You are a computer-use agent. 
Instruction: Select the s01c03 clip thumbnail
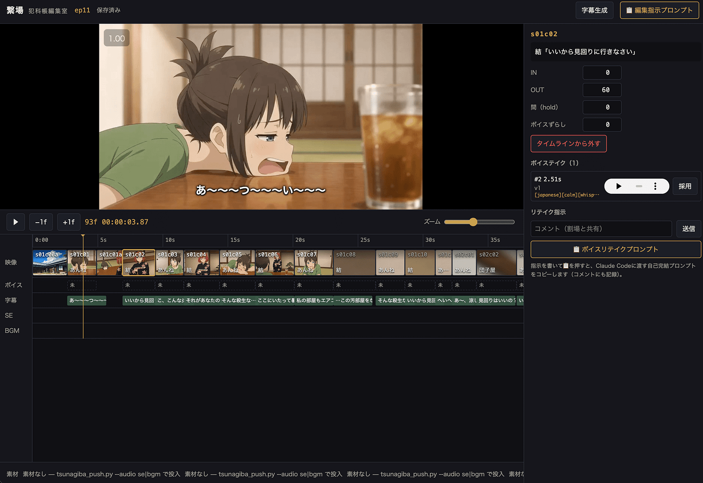(x=169, y=263)
